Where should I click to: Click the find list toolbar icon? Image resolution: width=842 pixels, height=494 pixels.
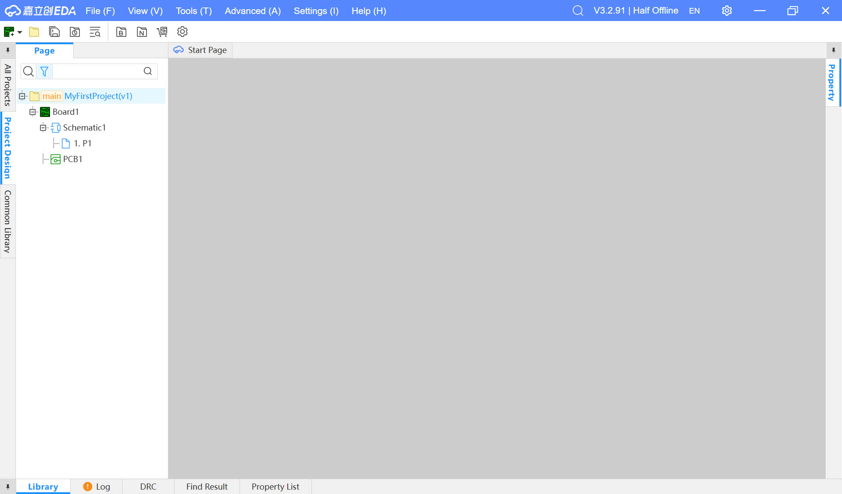[95, 32]
